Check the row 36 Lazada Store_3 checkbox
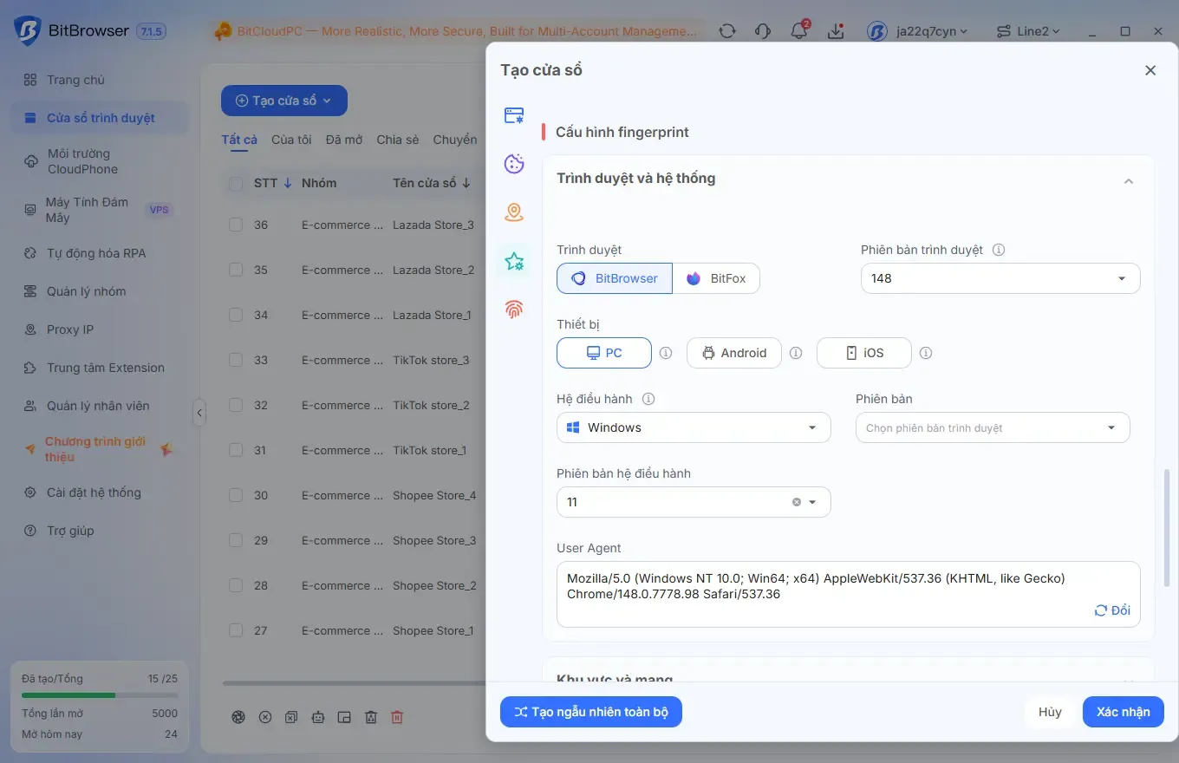 tap(236, 225)
